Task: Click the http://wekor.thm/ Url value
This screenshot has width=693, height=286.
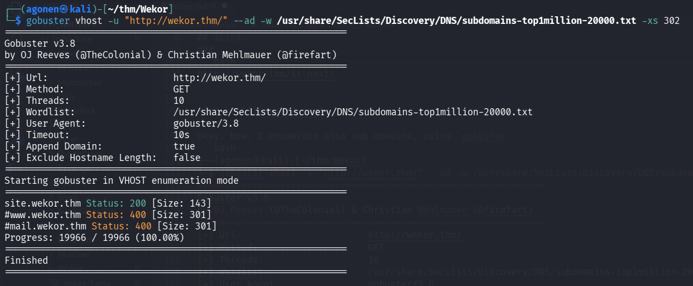Action: pos(220,78)
